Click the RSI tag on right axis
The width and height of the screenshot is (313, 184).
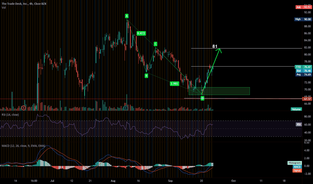point(299,124)
